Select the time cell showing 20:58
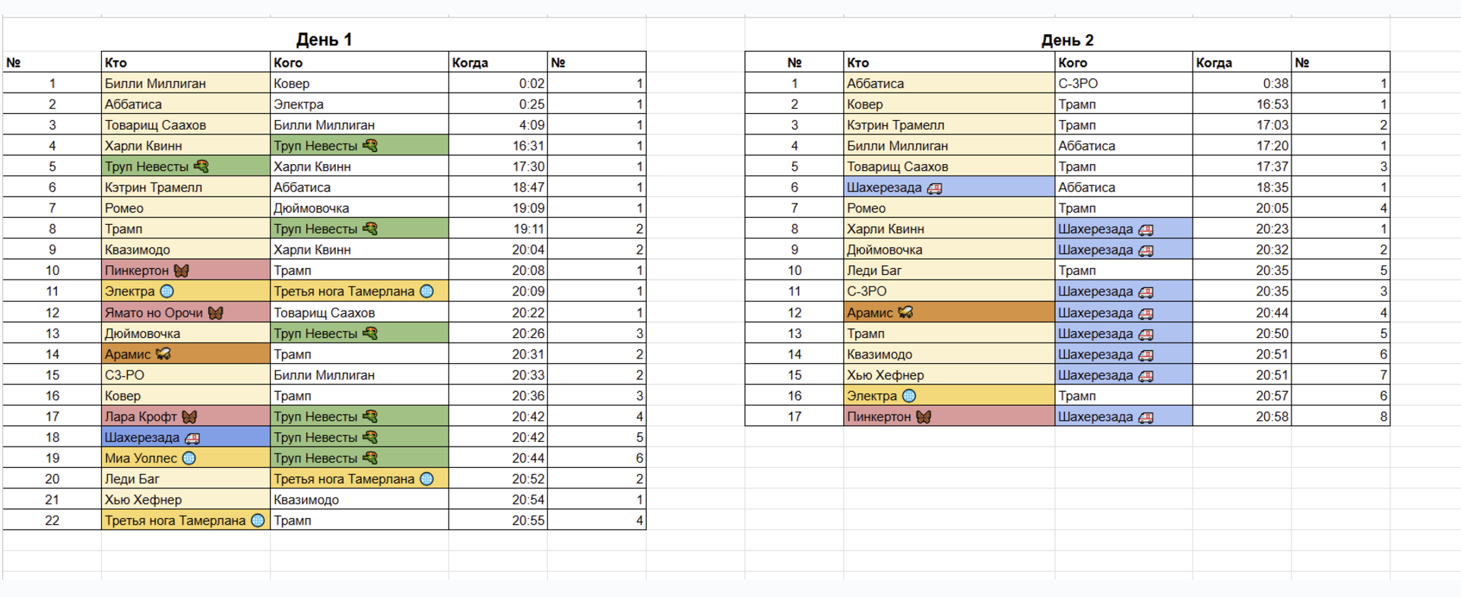The height and width of the screenshot is (597, 1461). tap(1242, 416)
